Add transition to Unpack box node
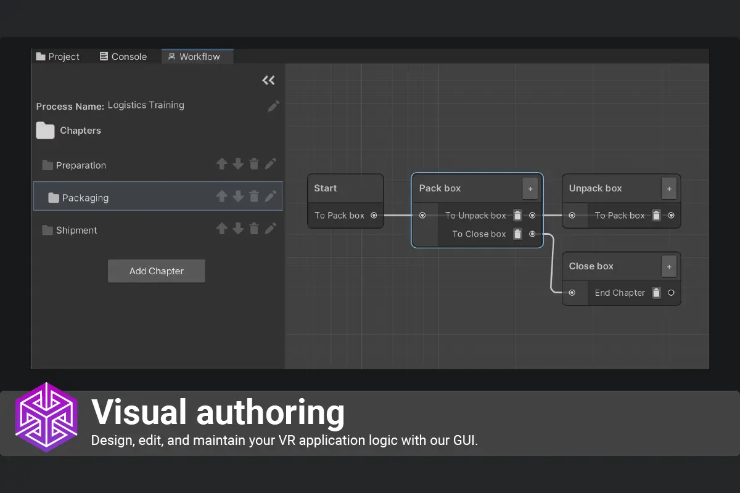The height and width of the screenshot is (493, 740). tap(669, 189)
